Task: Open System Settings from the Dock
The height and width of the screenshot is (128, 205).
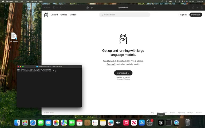Action: (x=149, y=123)
